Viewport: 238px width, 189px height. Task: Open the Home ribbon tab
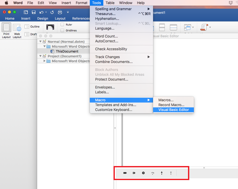10,19
